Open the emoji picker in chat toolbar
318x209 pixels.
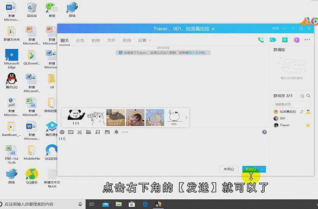pos(62,132)
